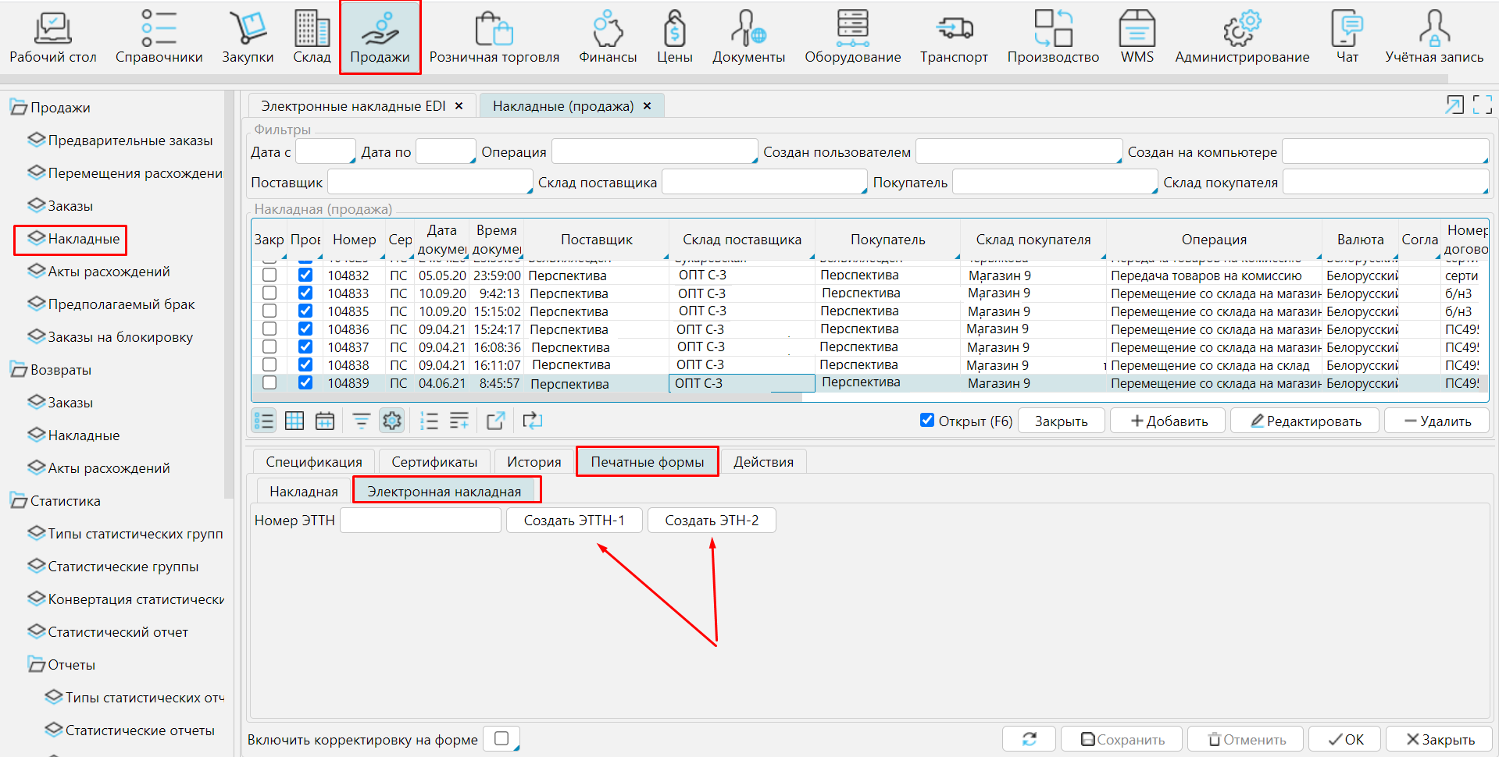Collapse the Статистика tree folder
1499x757 pixels.
point(19,501)
